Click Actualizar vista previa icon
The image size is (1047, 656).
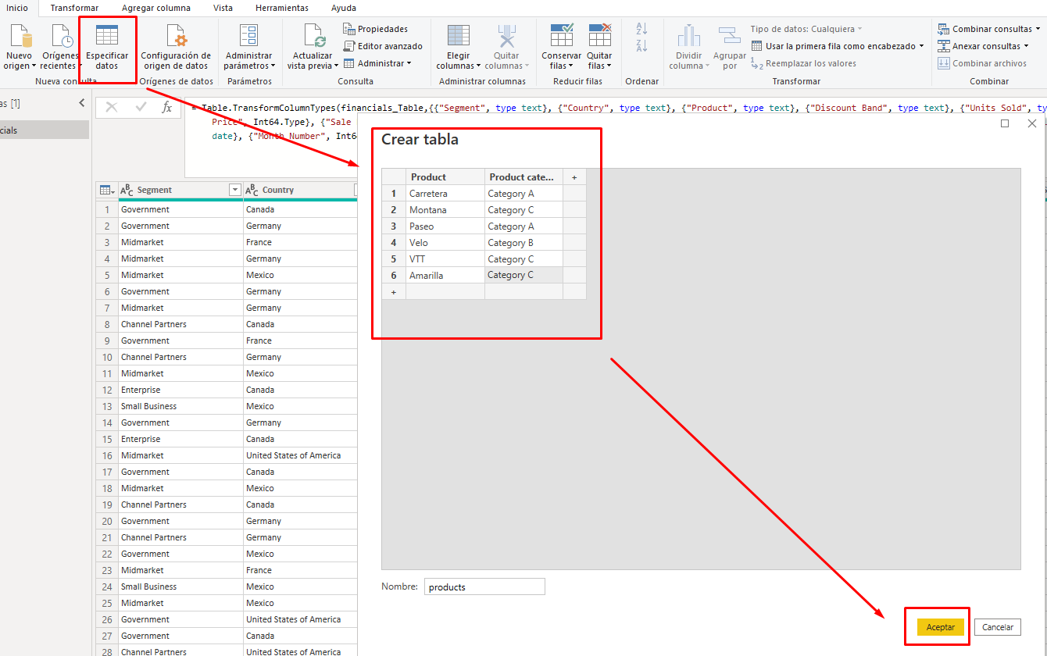(313, 36)
